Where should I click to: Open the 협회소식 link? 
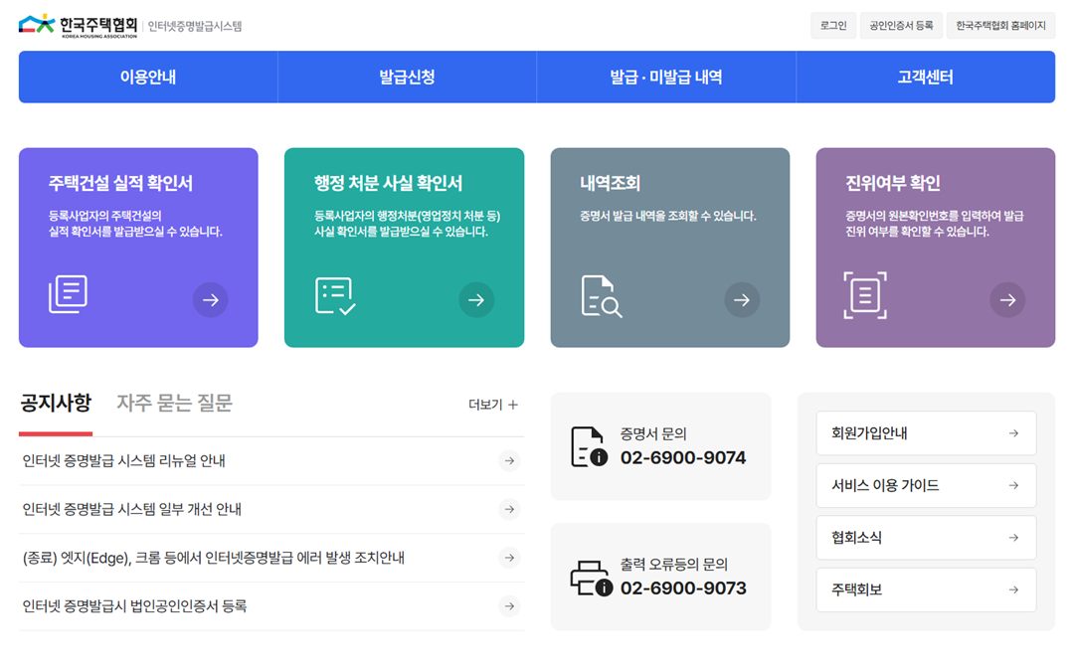(926, 538)
